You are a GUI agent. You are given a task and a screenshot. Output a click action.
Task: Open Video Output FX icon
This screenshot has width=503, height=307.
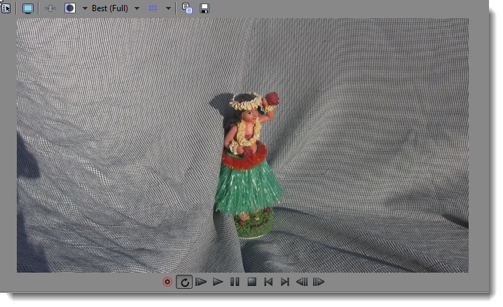pyautogui.click(x=50, y=8)
